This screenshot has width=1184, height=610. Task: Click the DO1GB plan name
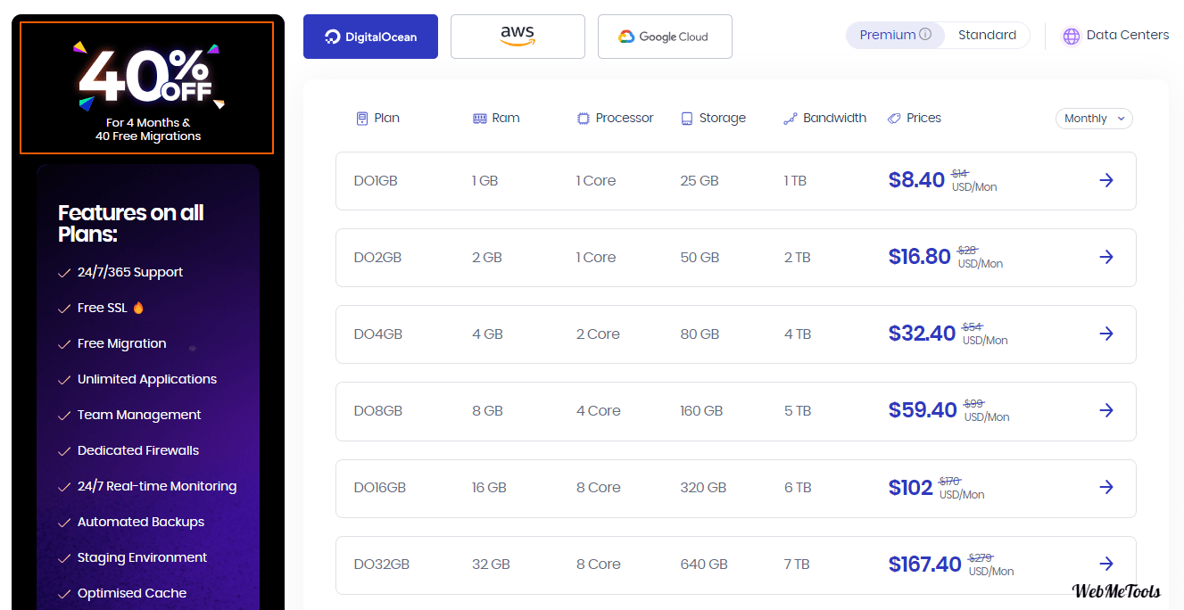pos(376,181)
